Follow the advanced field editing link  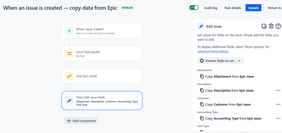click(213, 51)
